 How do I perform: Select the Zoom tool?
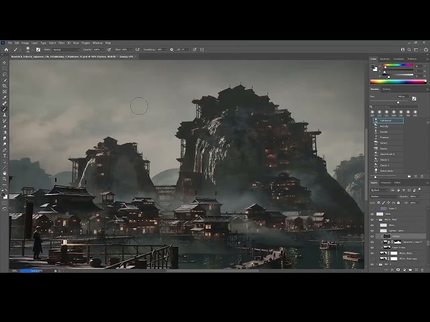tap(5, 179)
